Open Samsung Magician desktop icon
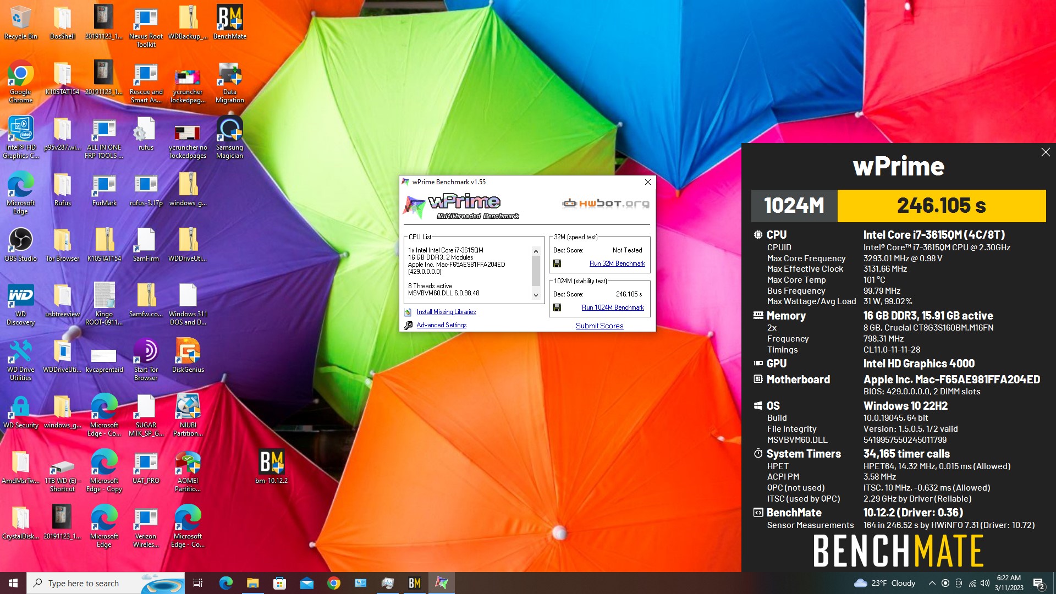The image size is (1056, 594). pyautogui.click(x=230, y=137)
